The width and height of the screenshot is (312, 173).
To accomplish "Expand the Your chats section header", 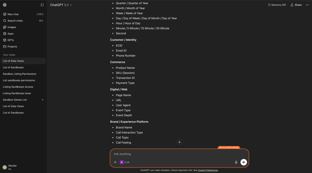I will [x=9, y=55].
